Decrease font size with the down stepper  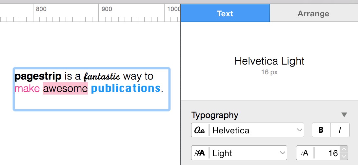(x=344, y=156)
